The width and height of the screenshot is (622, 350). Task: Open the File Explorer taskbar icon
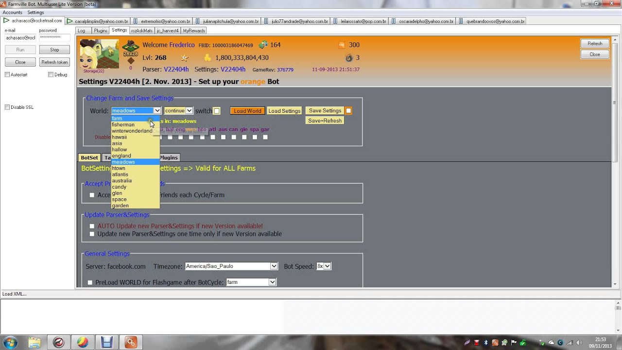tap(35, 342)
